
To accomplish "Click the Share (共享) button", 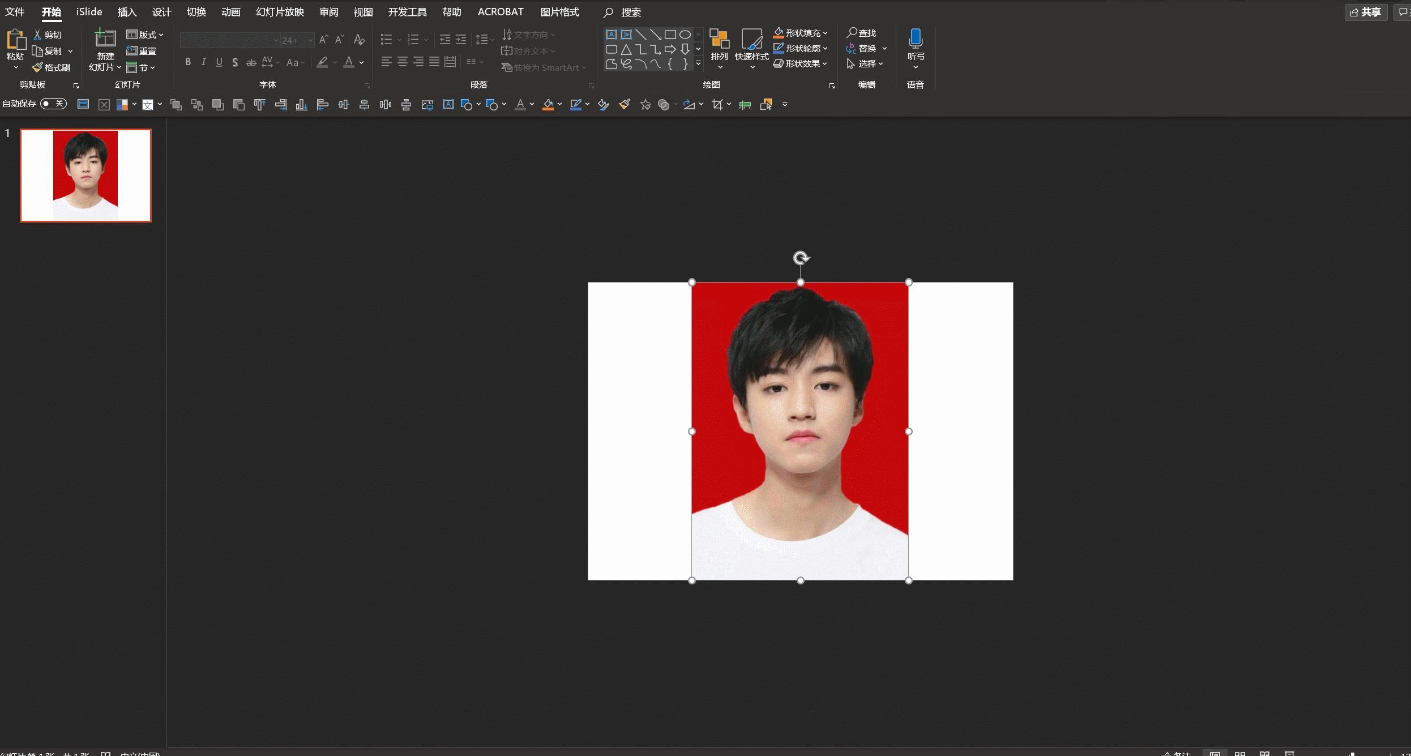I will click(1365, 12).
